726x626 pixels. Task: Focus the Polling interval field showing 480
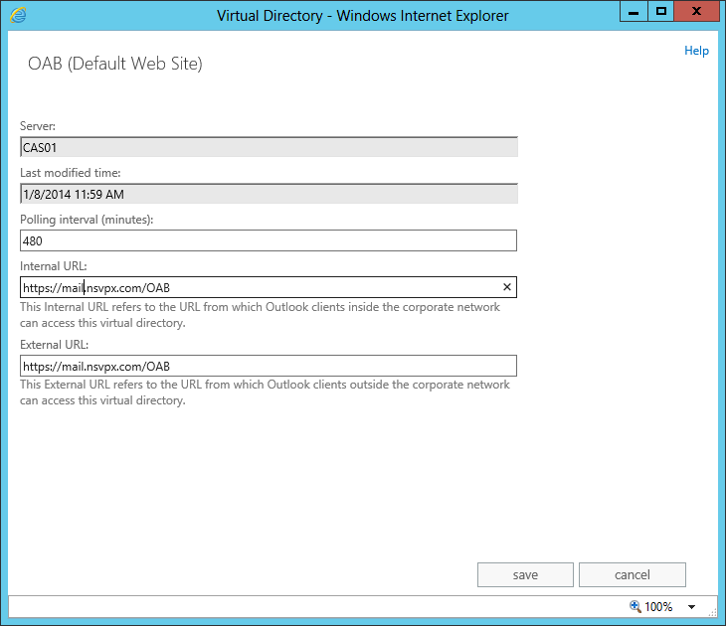[x=269, y=240]
